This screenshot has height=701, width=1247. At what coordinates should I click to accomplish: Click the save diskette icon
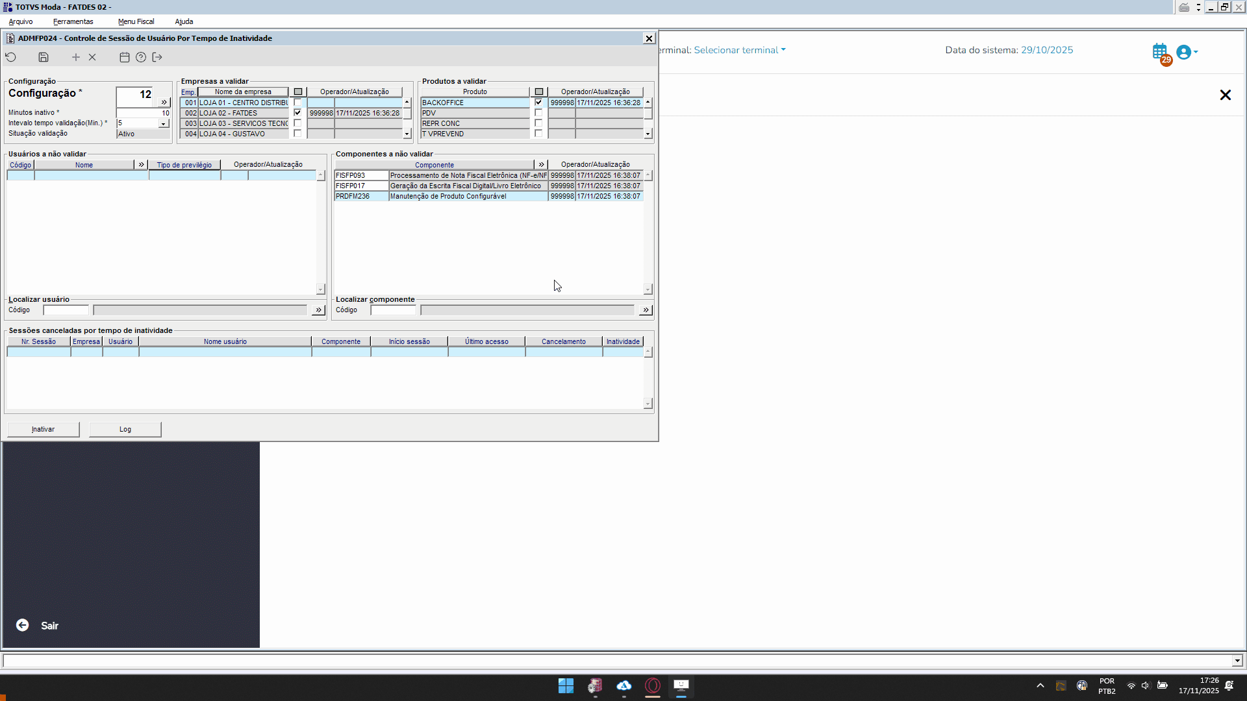click(44, 57)
